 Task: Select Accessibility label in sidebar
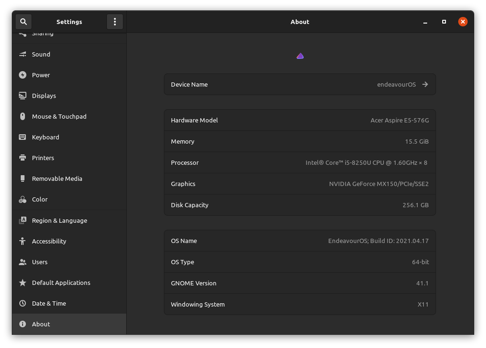(x=49, y=242)
